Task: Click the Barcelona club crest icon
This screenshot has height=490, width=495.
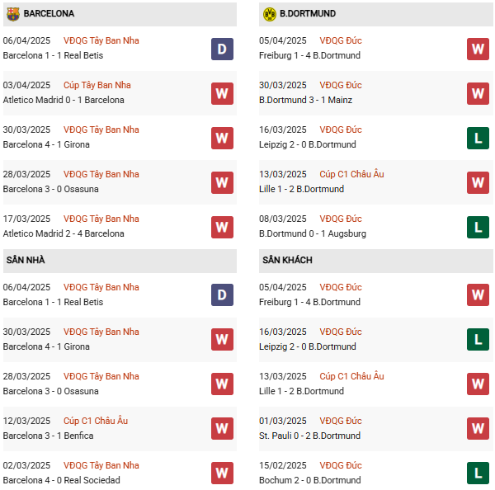Action: pos(12,14)
